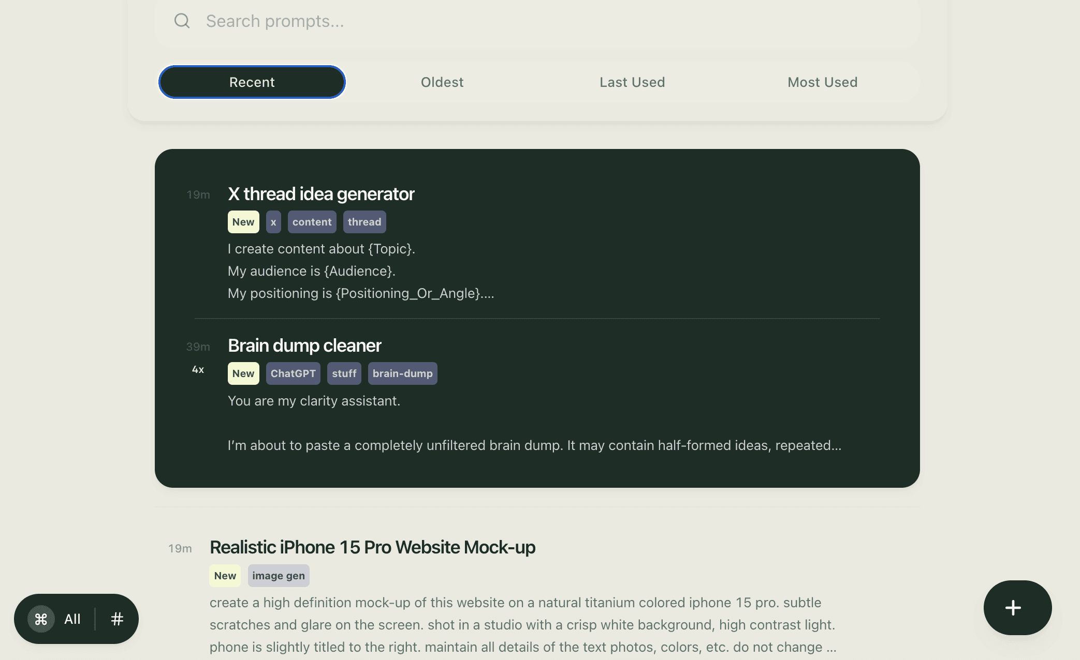Toggle sorting to Most Used
This screenshot has height=660, width=1080.
[x=822, y=82]
